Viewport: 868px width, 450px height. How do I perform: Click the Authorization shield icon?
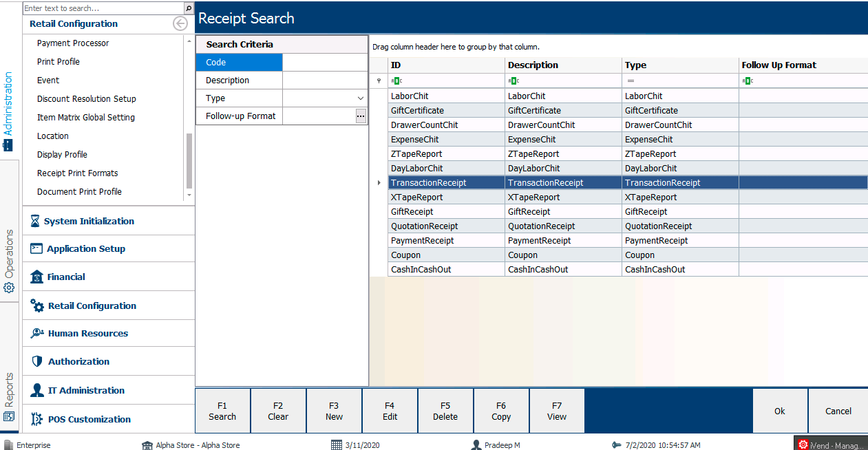point(37,361)
